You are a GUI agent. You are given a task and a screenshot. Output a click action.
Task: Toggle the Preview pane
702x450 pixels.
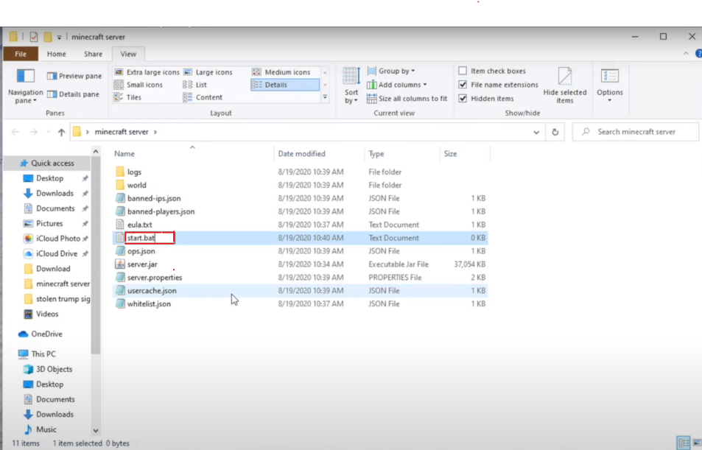74,76
